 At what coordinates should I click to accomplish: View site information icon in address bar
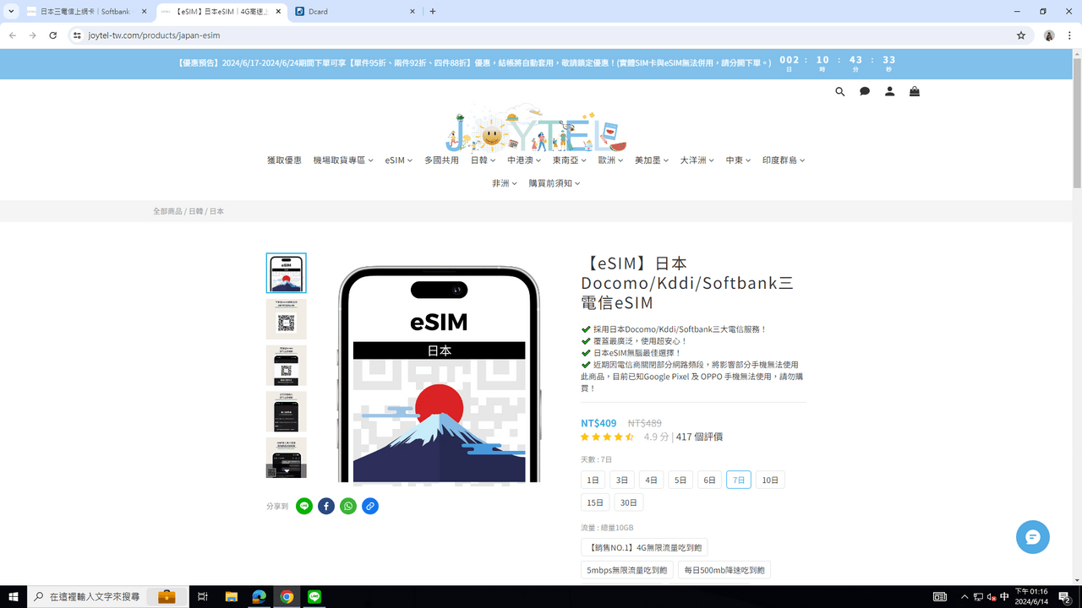(x=77, y=35)
